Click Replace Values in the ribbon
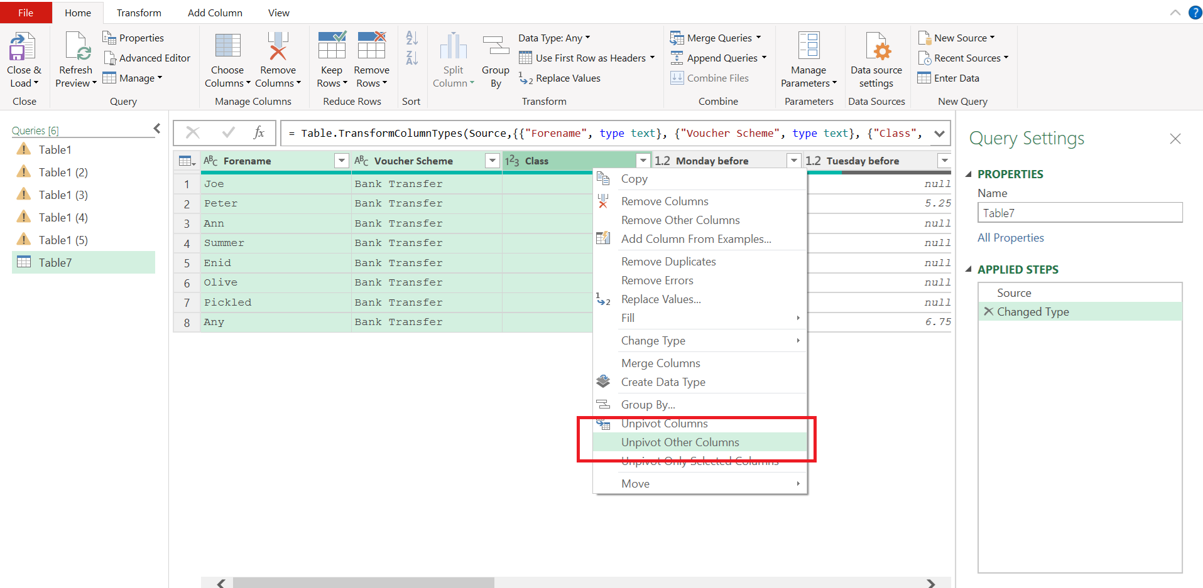 560,78
